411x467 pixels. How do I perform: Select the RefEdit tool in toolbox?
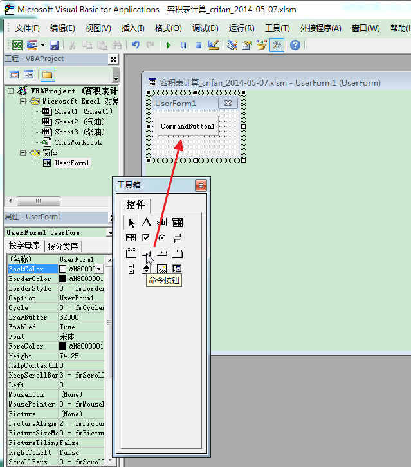178,269
